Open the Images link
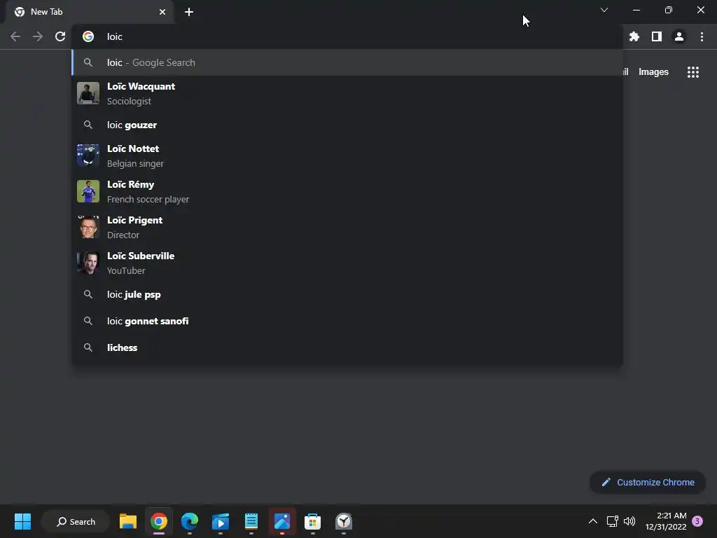The image size is (717, 538). pos(653,72)
